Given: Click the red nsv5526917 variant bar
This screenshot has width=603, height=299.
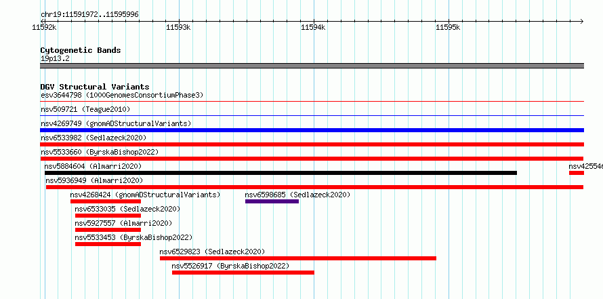Looking at the screenshot, I should [x=243, y=273].
